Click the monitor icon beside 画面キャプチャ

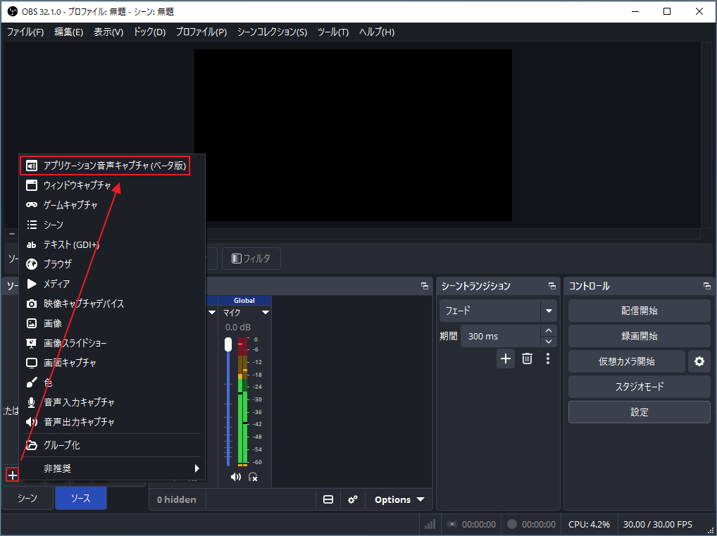click(x=32, y=363)
